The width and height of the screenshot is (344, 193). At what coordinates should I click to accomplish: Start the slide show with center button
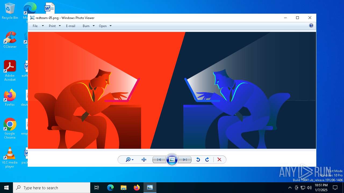click(x=172, y=160)
